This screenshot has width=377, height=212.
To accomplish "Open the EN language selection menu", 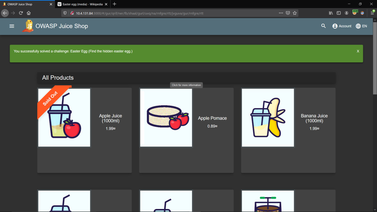I will click(361, 26).
